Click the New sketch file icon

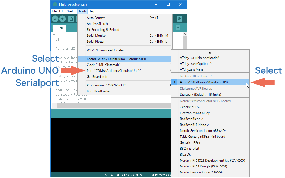pos(71,19)
